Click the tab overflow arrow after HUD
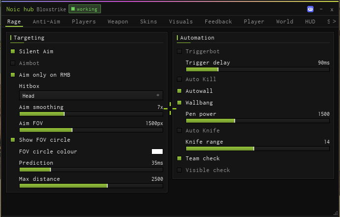This screenshot has height=217, width=340. 334,21
